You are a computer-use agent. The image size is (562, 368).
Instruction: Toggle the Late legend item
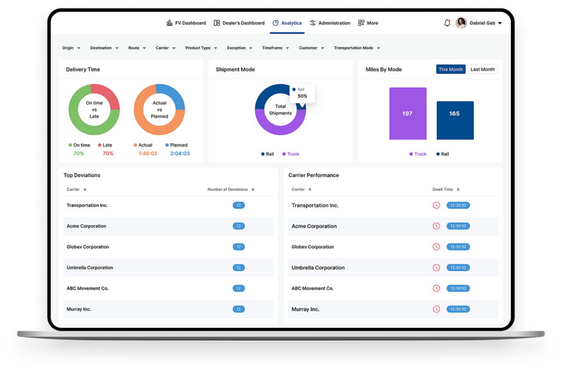coord(105,145)
